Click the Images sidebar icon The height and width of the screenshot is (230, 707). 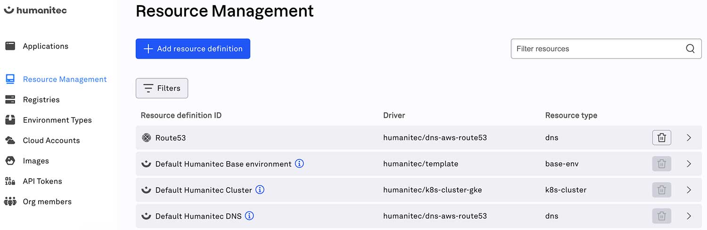pyautogui.click(x=10, y=161)
